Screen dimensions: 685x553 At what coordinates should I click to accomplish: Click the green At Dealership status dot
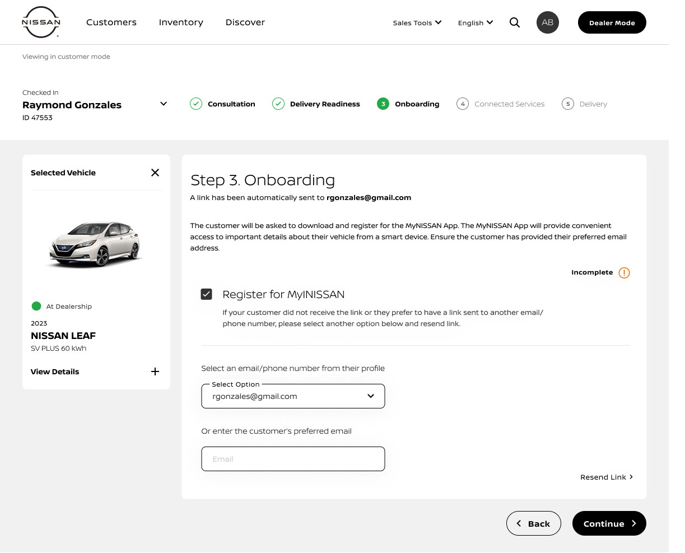pos(36,306)
